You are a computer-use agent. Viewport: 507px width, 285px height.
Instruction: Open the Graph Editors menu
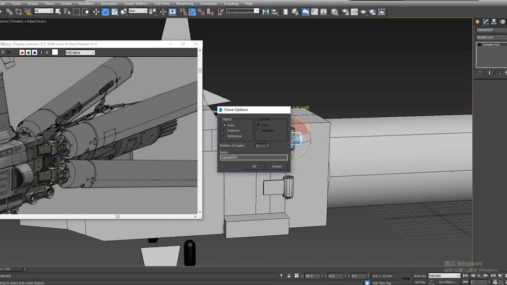pyautogui.click(x=136, y=3)
